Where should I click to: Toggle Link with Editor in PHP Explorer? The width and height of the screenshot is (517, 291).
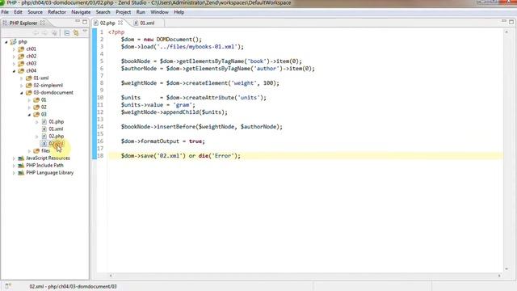[x=76, y=32]
